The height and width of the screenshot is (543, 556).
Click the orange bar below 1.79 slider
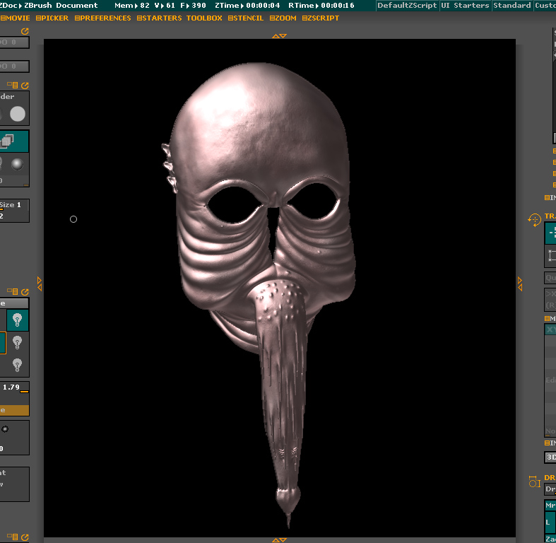point(14,410)
